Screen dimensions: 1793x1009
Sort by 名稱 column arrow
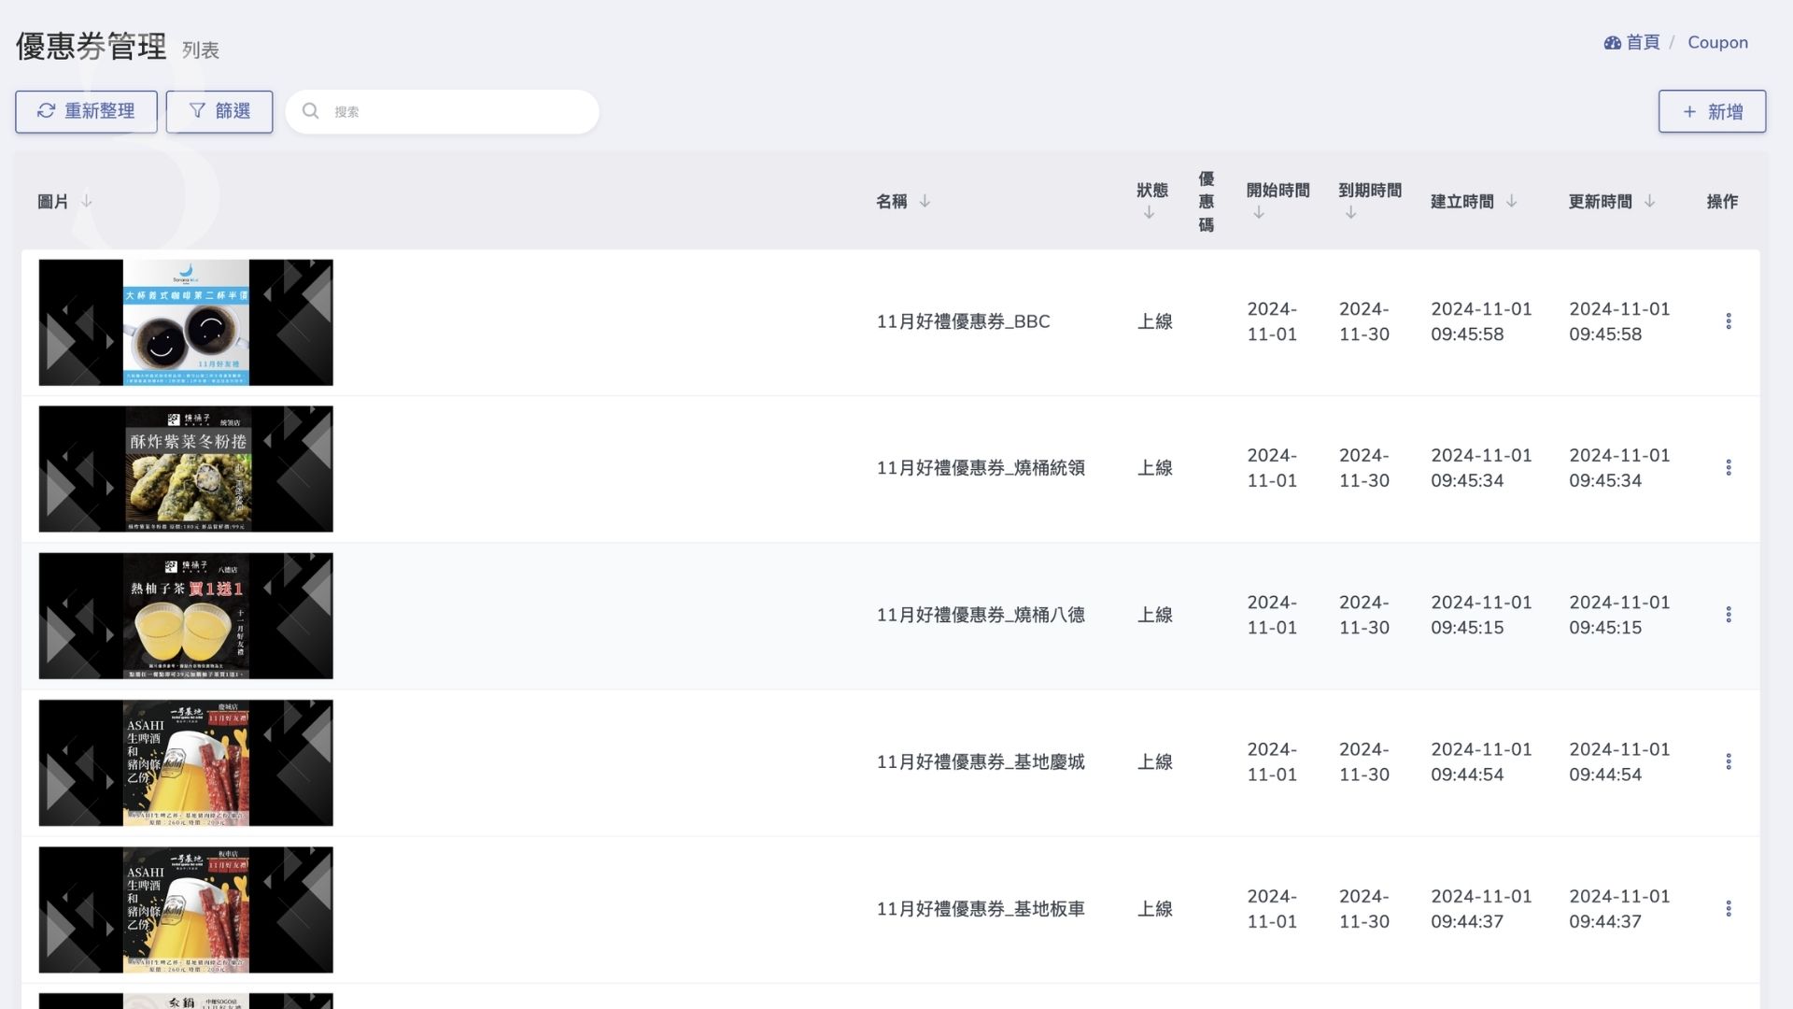pyautogui.click(x=925, y=201)
